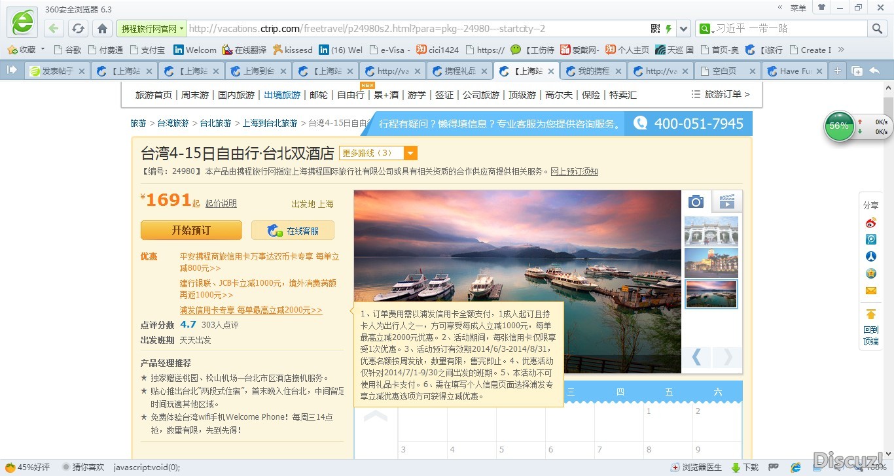
Task: Toggle the sidebar arrow left of tabs
Action: pyautogui.click(x=12, y=70)
